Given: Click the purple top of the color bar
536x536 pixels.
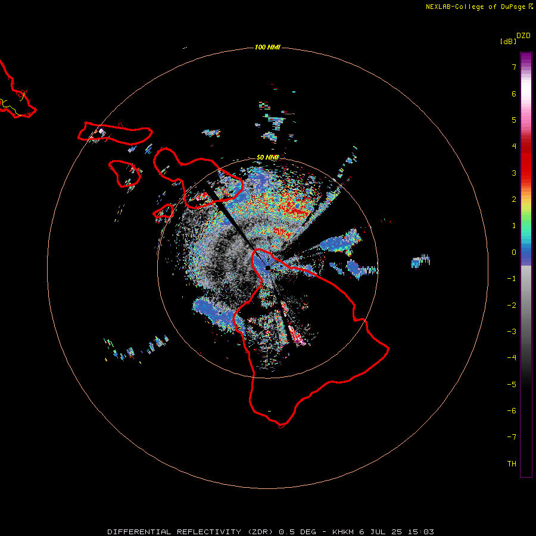Looking at the screenshot, I should [526, 58].
